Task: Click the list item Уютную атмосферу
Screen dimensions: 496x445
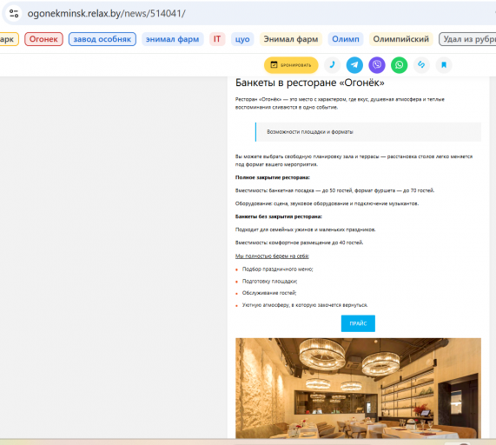Action: pyautogui.click(x=305, y=305)
